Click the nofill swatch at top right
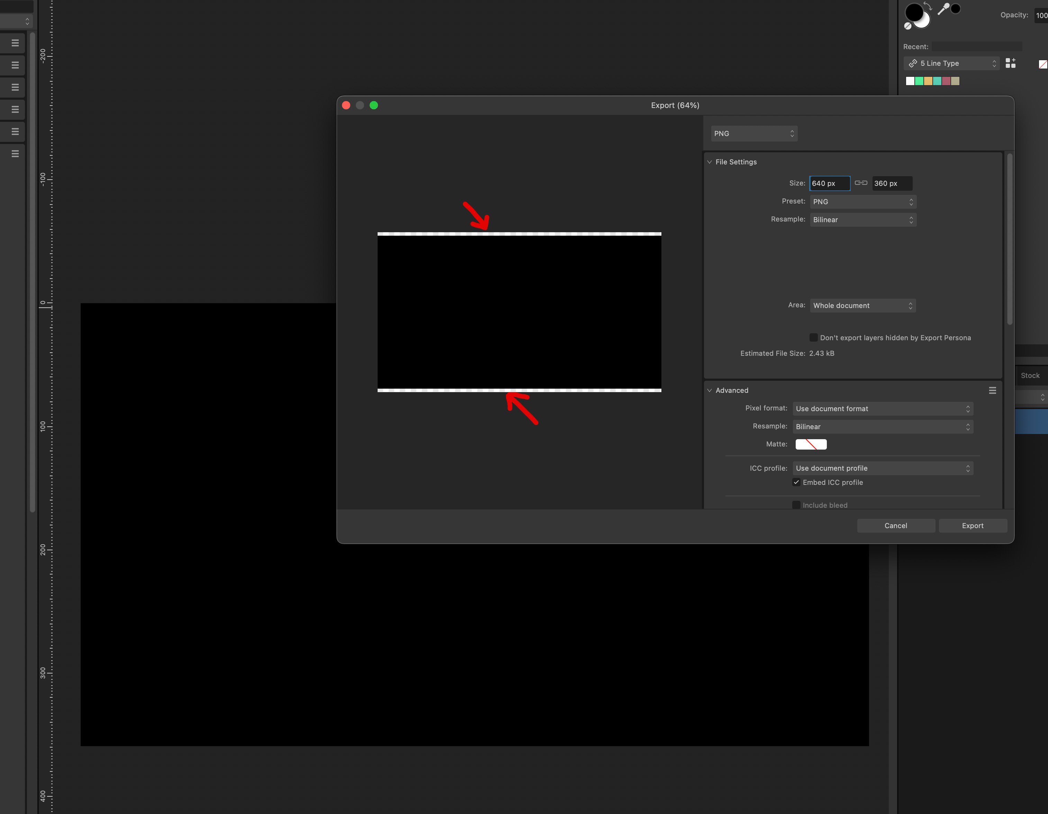The image size is (1048, 814). (x=1042, y=64)
